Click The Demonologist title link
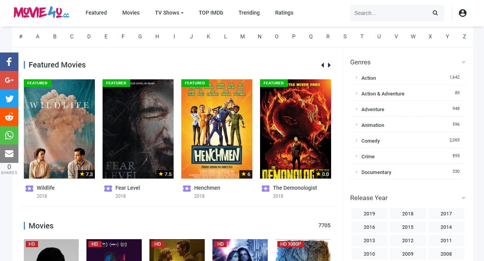This screenshot has width=484, height=261. point(295,188)
